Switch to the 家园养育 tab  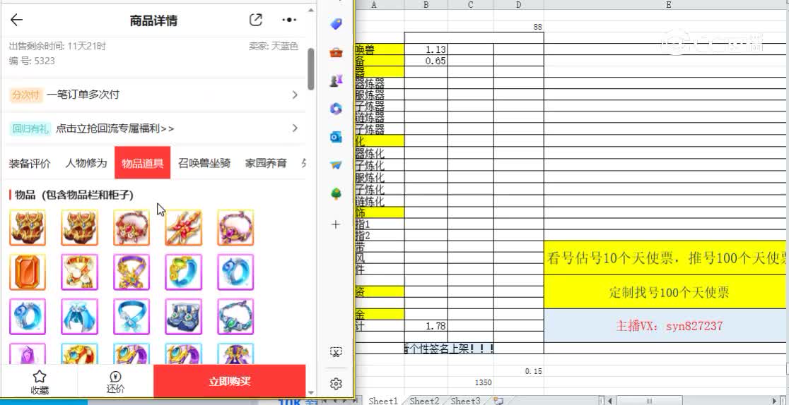266,163
